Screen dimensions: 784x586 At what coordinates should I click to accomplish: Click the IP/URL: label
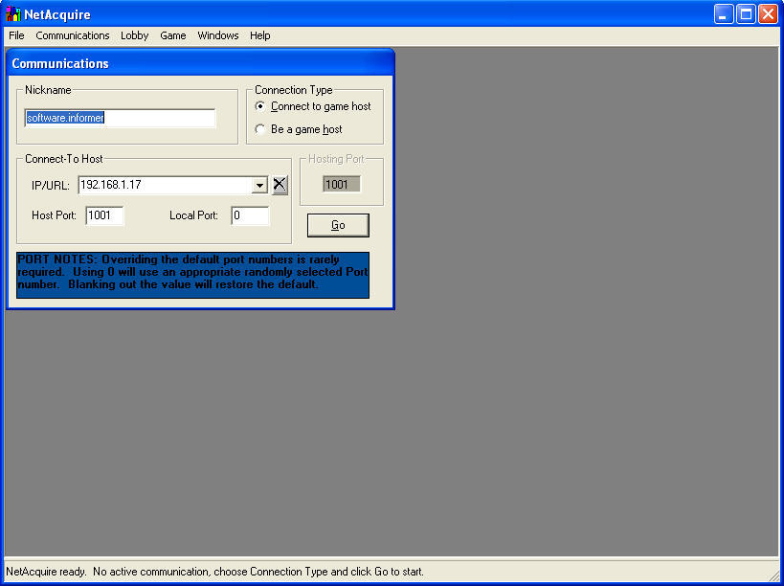(51, 186)
